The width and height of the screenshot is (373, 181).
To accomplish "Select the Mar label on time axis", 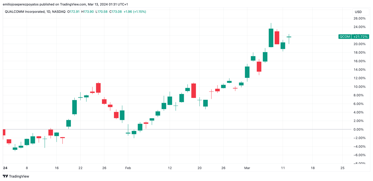I will [x=247, y=168].
